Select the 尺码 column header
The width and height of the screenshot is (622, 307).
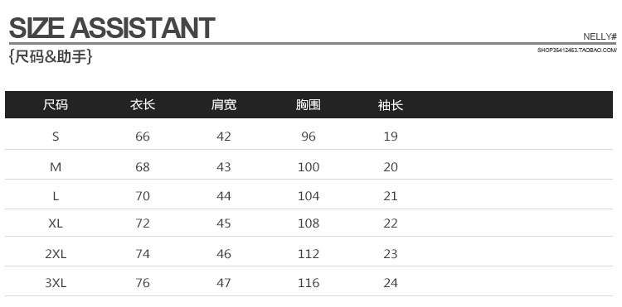(x=56, y=105)
